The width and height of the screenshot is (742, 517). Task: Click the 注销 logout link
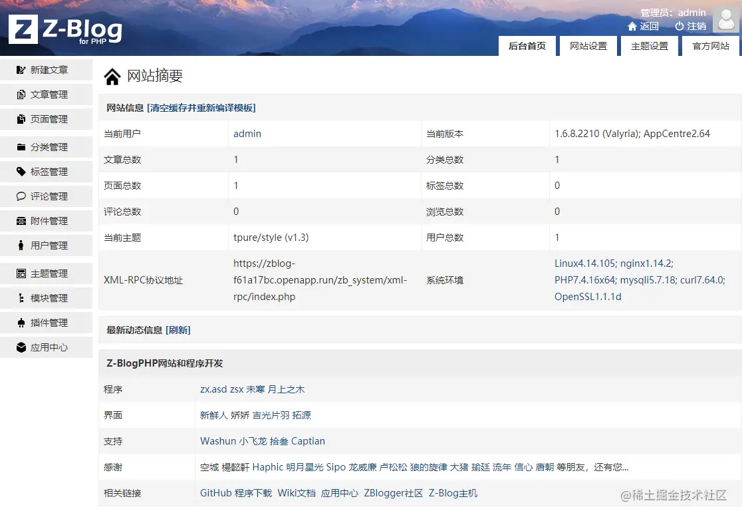click(x=697, y=27)
